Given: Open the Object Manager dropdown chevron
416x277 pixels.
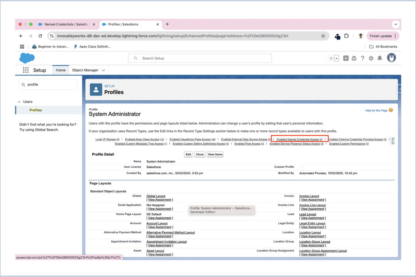Looking at the screenshot, I should pyautogui.click(x=104, y=70).
